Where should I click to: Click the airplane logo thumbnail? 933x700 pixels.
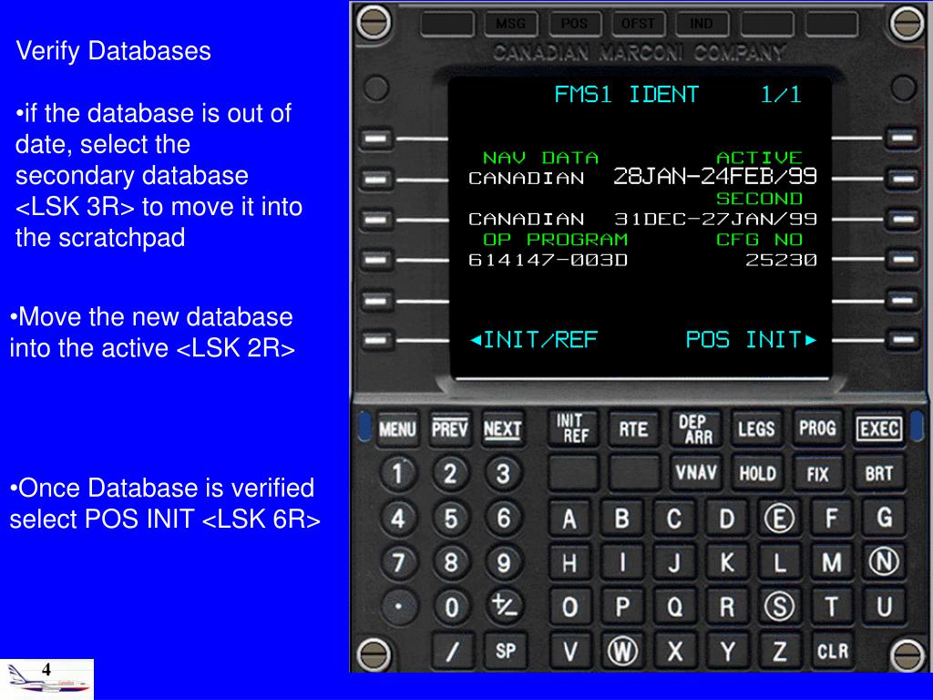tap(47, 679)
